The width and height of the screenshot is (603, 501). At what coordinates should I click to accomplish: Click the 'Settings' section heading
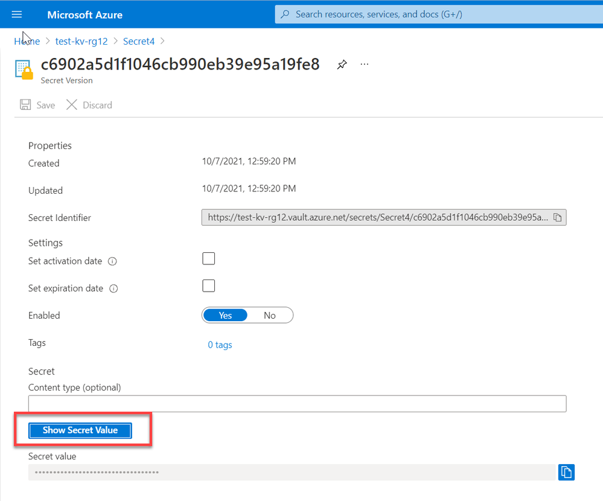pos(45,243)
